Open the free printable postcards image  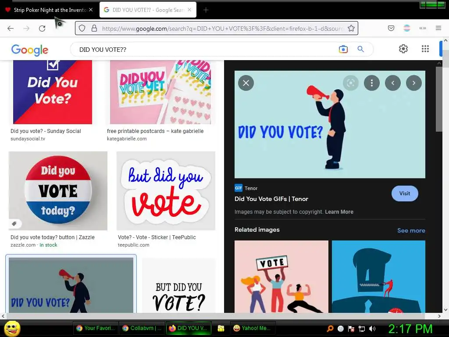pos(160,92)
